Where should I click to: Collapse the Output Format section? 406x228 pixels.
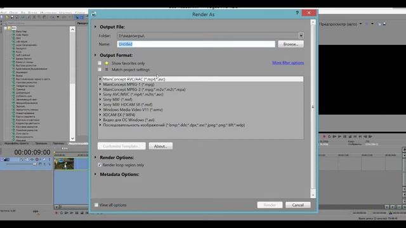95,55
